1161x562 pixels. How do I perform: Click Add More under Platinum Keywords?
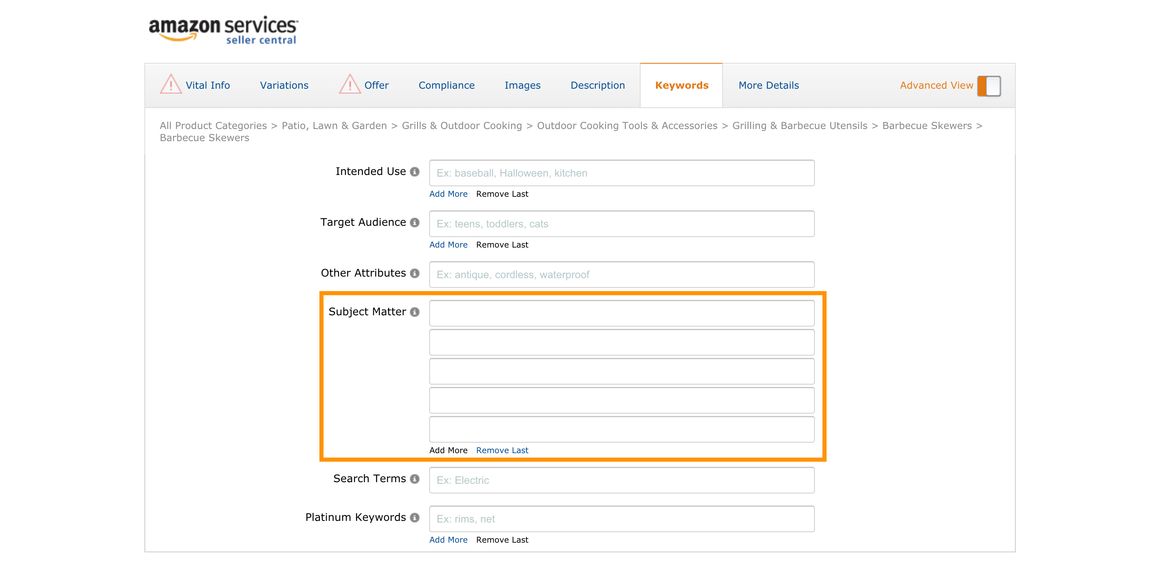coord(448,540)
